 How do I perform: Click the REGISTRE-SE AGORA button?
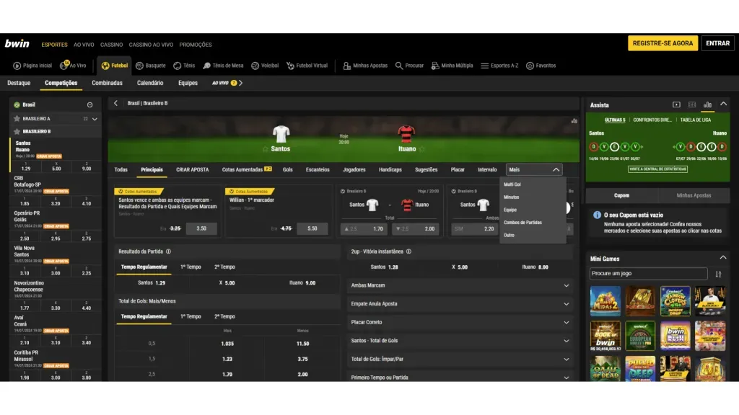tap(662, 43)
